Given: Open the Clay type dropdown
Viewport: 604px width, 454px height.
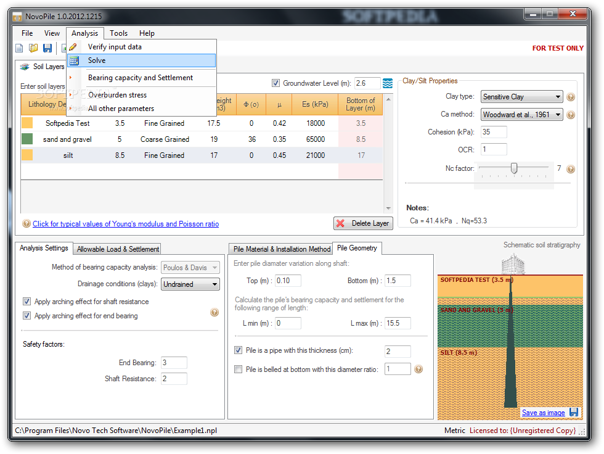Looking at the screenshot, I should (x=521, y=97).
